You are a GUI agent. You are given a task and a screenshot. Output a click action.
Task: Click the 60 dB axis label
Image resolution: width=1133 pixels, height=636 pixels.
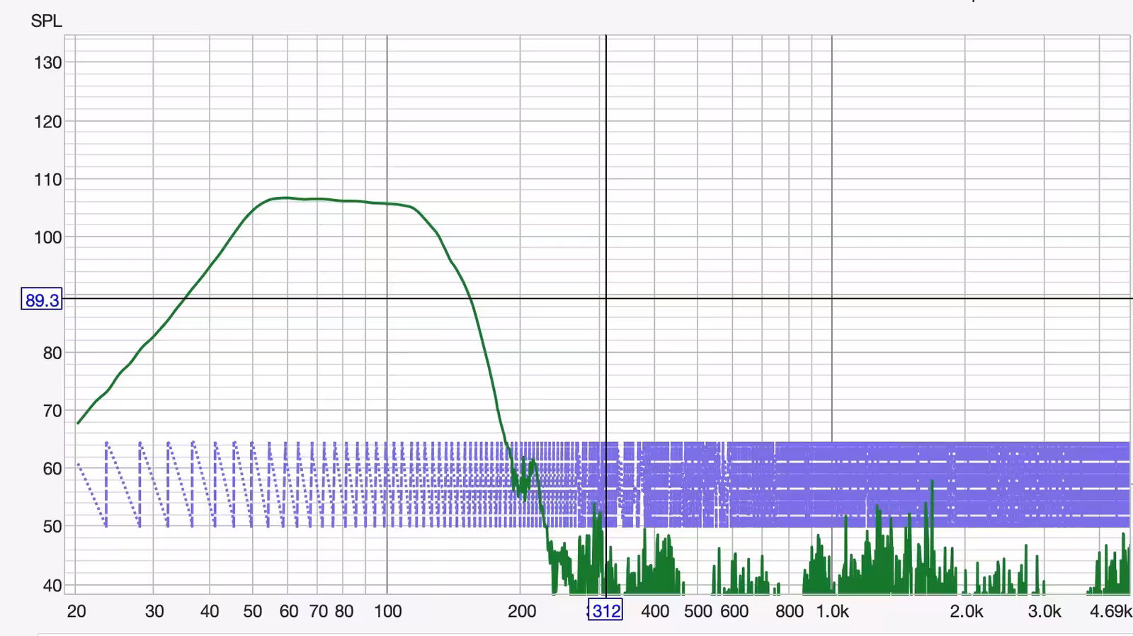pyautogui.click(x=52, y=469)
